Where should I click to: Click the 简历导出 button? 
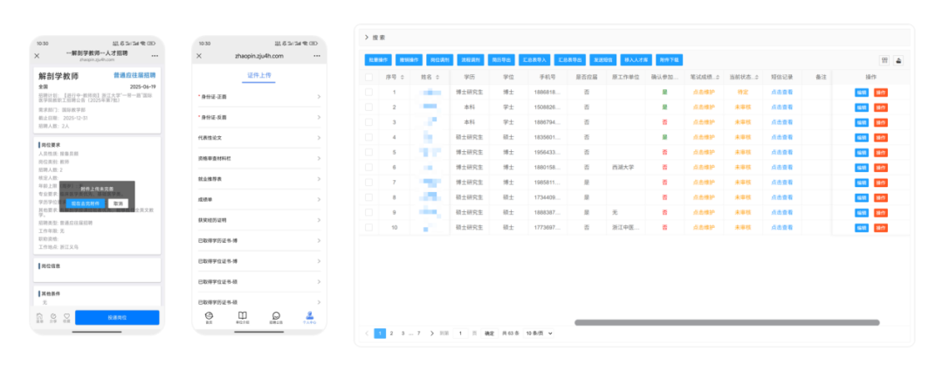tap(501, 60)
